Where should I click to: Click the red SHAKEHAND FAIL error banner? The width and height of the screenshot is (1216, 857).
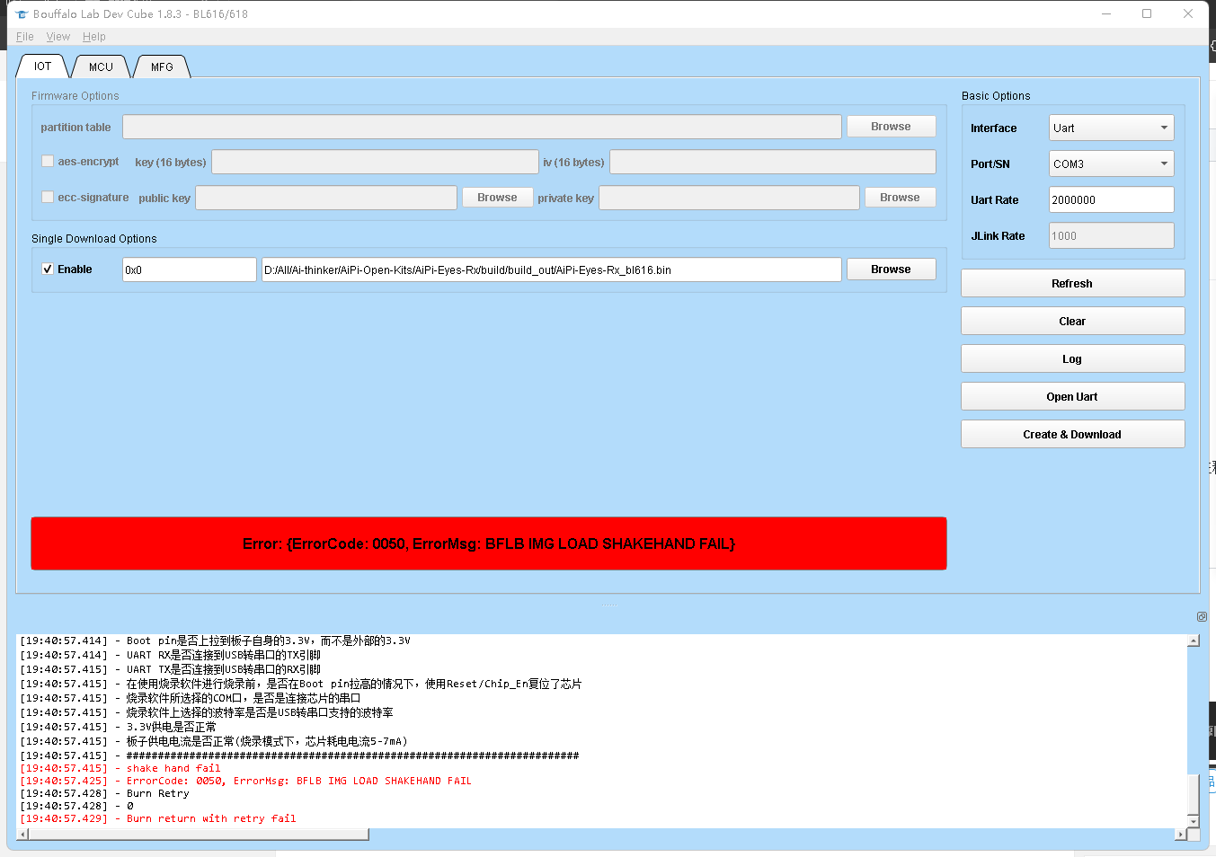coord(489,543)
